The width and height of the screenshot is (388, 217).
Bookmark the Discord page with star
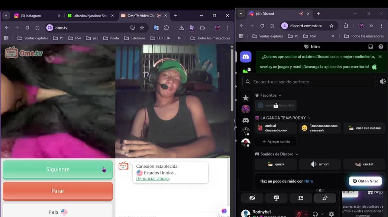331,26
